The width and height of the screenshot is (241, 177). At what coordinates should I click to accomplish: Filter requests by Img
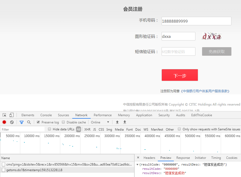click(109, 129)
